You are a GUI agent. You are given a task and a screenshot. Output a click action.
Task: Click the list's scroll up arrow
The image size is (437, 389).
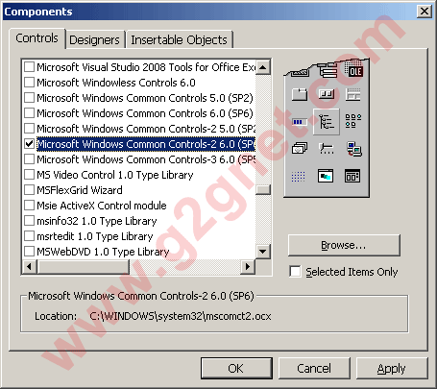click(263, 67)
